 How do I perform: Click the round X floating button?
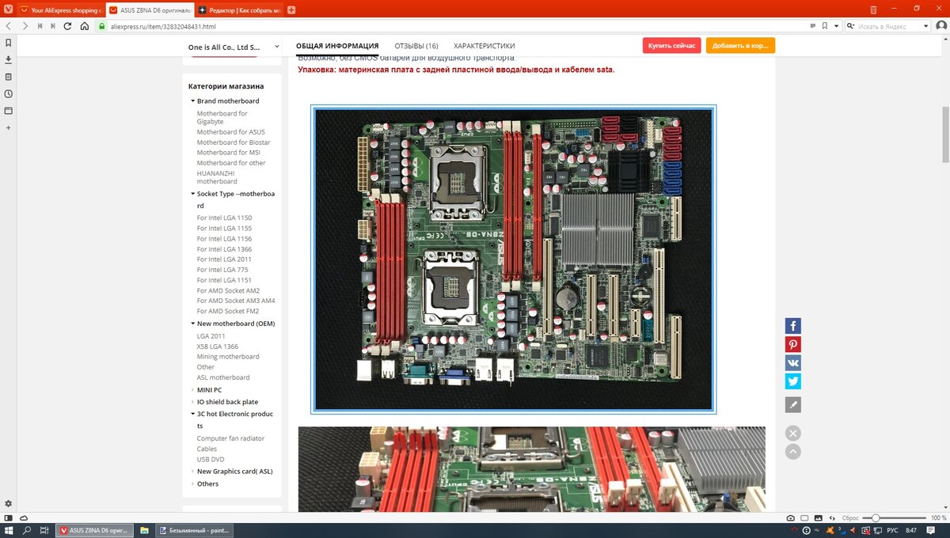pos(793,433)
